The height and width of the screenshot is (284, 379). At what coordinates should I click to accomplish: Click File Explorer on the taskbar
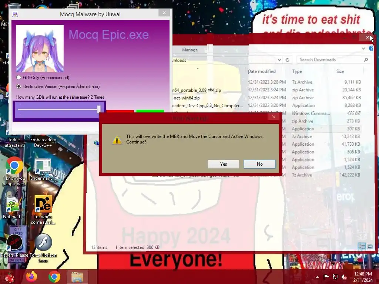coord(77,277)
